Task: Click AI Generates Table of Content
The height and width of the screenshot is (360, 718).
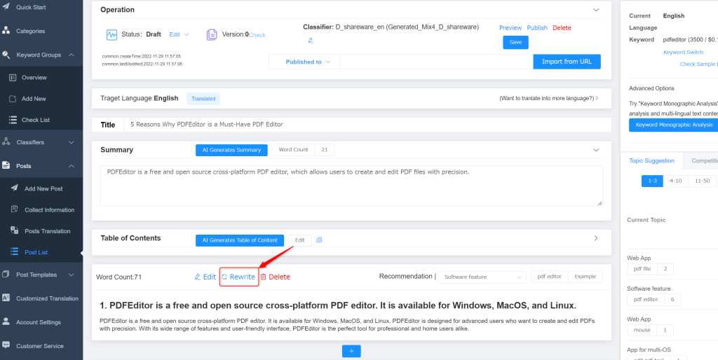Action: pyautogui.click(x=240, y=240)
